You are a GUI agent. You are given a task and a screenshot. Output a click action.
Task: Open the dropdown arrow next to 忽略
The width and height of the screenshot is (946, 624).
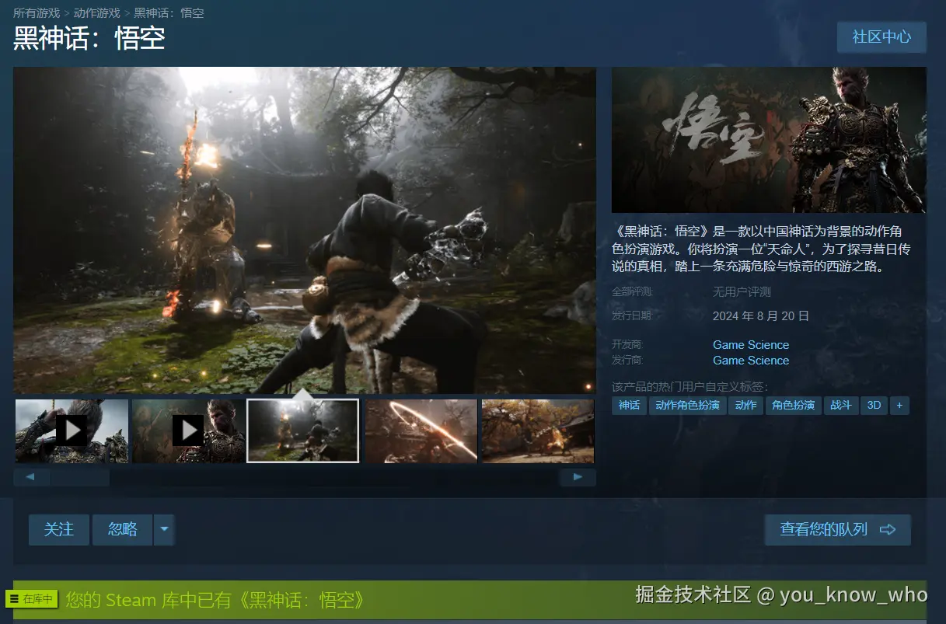coord(164,529)
